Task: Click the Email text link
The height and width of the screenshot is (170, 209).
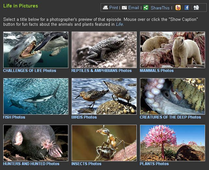Action: point(133,7)
